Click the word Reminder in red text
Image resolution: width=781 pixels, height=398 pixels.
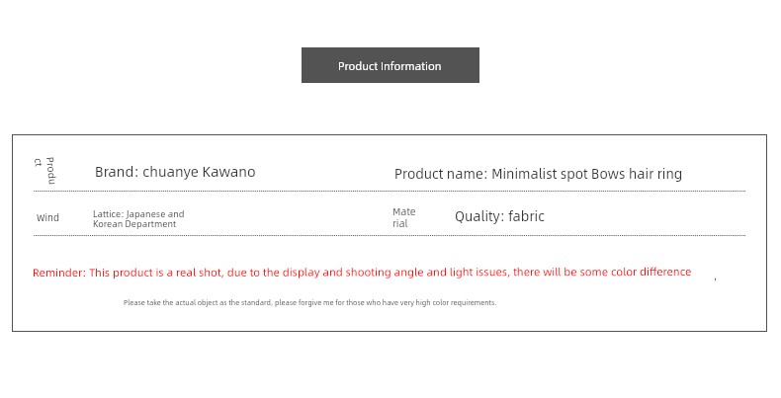pyautogui.click(x=58, y=273)
